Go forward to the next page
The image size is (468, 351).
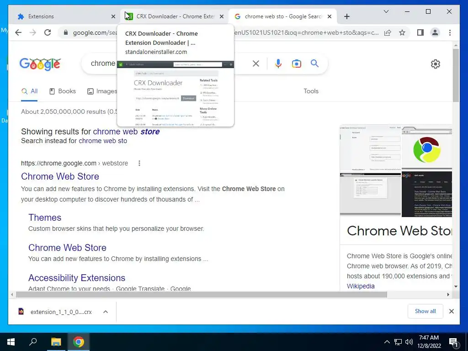point(33,32)
